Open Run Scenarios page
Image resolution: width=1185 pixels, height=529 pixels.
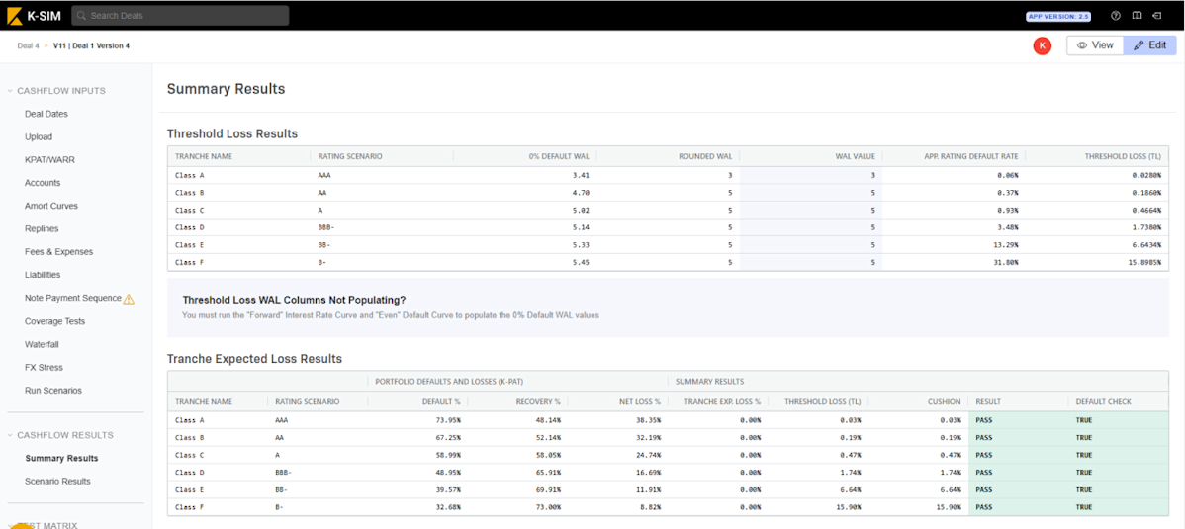pos(52,390)
